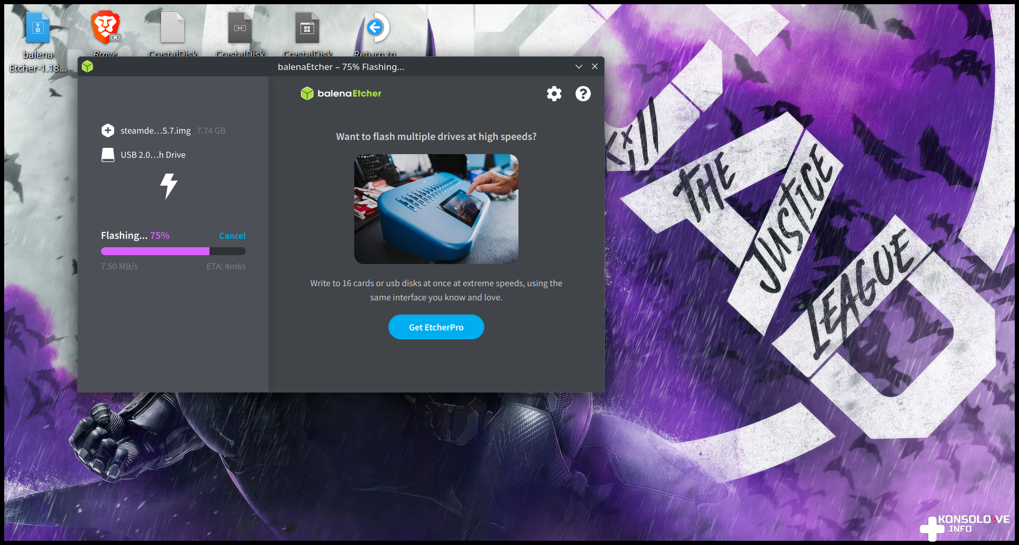Click the lightning bolt flash icon
Viewport: 1019px width, 545px height.
click(168, 186)
